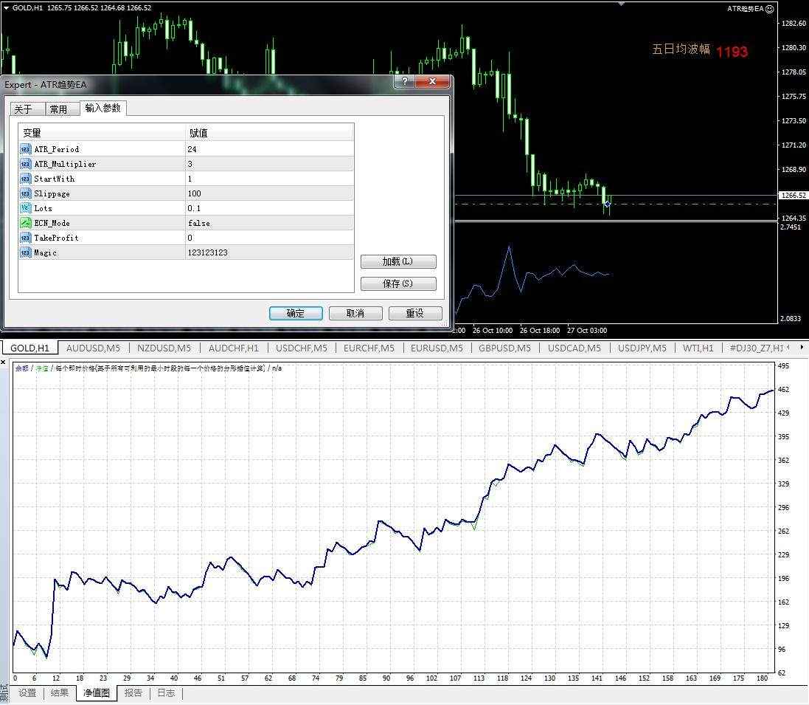This screenshot has width=809, height=705.
Task: Open the 报告 tester tab
Action: coord(133,693)
